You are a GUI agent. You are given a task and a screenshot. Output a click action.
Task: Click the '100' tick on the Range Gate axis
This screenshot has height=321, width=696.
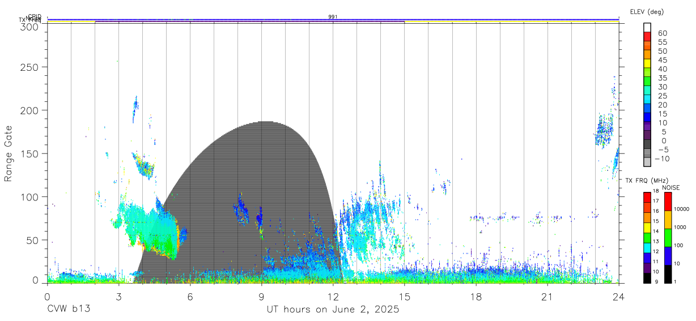(29, 196)
